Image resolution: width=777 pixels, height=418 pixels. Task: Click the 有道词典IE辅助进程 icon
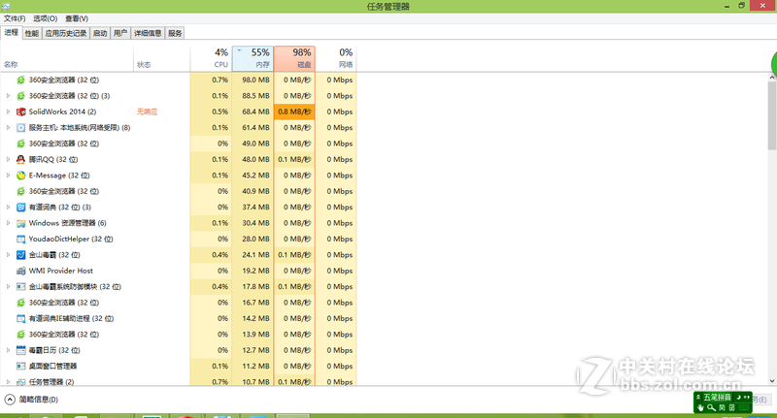tap(20, 318)
